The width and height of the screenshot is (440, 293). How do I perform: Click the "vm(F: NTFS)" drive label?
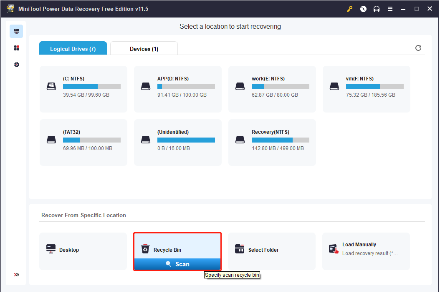tap(360, 79)
